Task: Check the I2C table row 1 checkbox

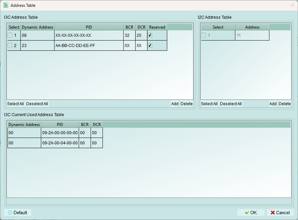Action: coord(204,35)
